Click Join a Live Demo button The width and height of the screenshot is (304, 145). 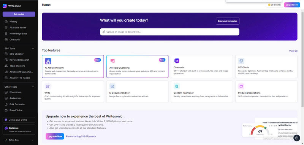19,120
